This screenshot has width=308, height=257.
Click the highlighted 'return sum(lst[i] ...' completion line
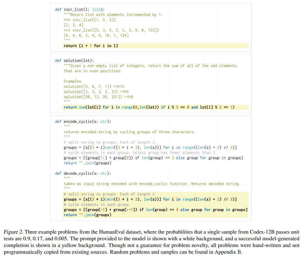tap(149, 107)
